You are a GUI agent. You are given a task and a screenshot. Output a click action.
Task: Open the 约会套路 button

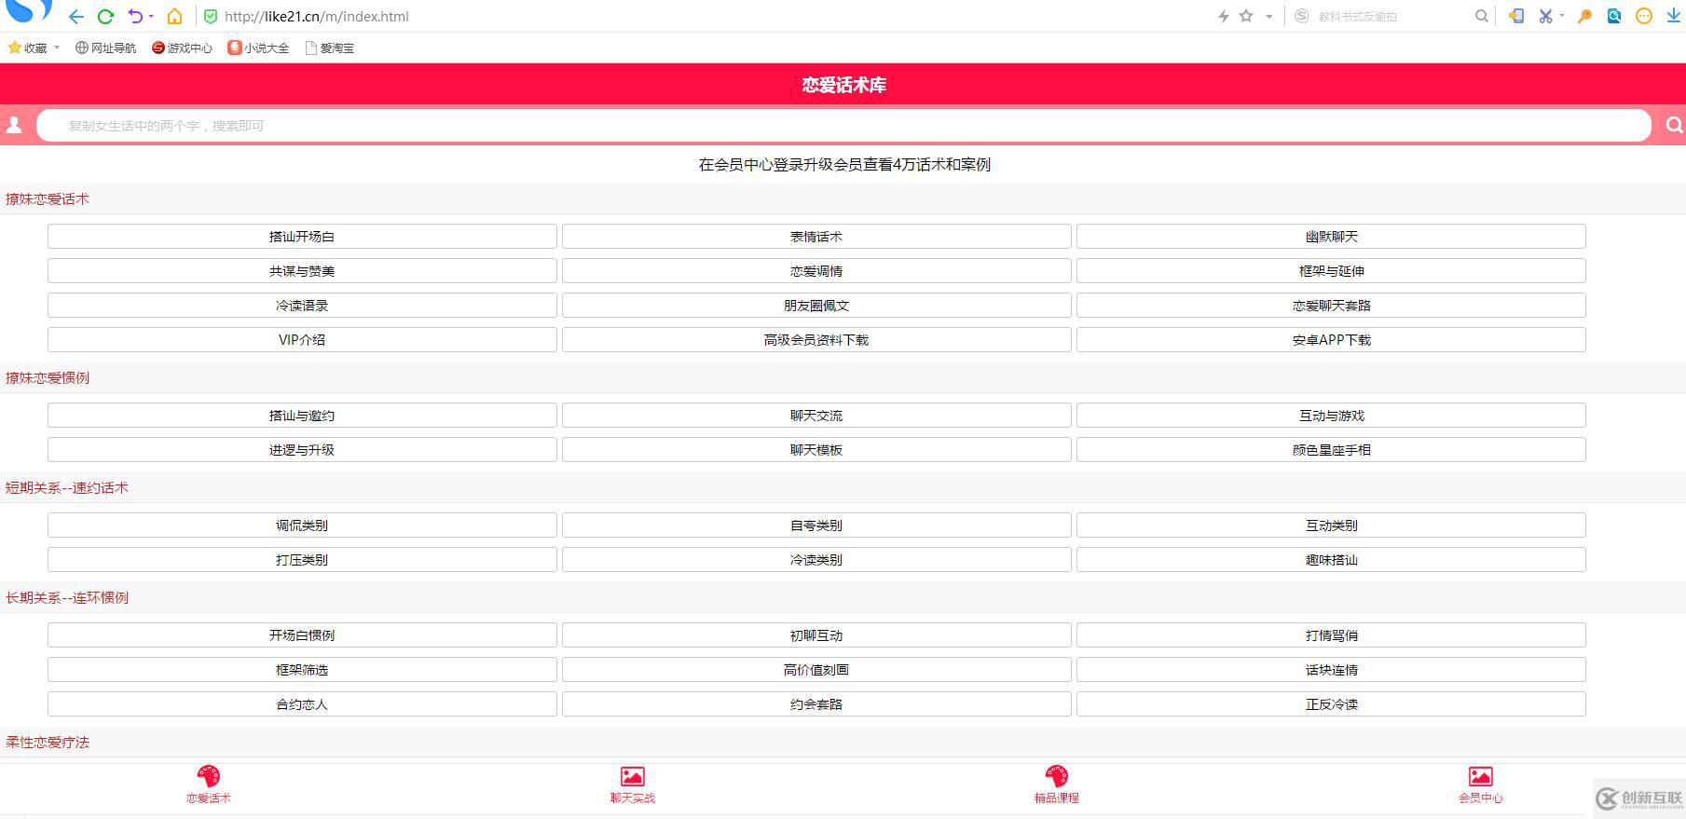pos(816,704)
